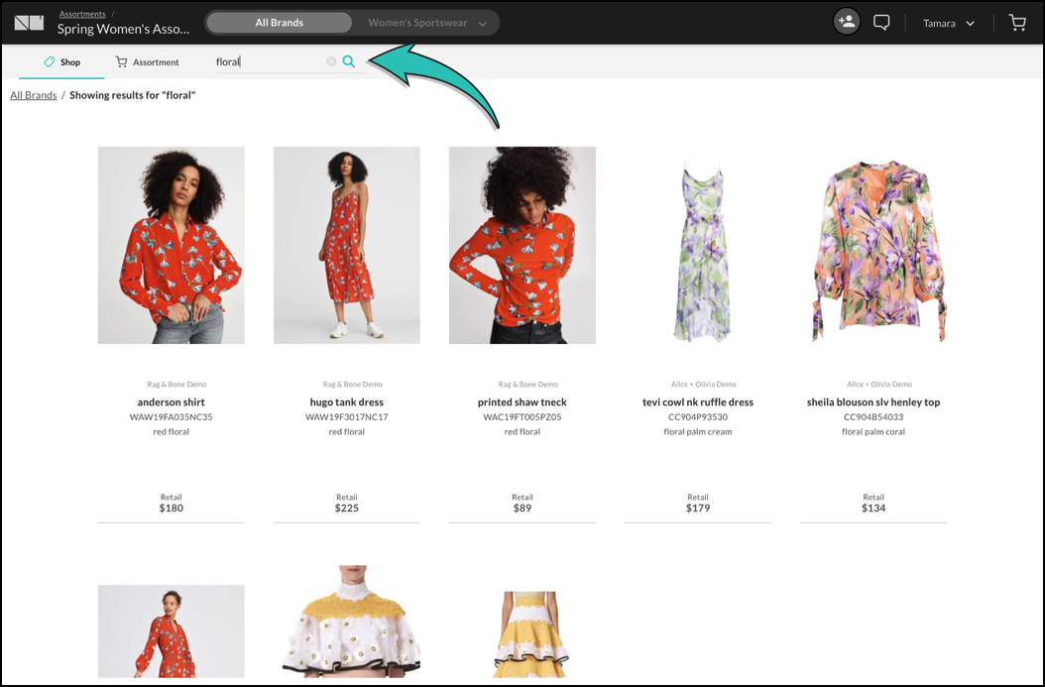Click the $89 retail price
Screen dimensions: 1045x687
tap(522, 508)
